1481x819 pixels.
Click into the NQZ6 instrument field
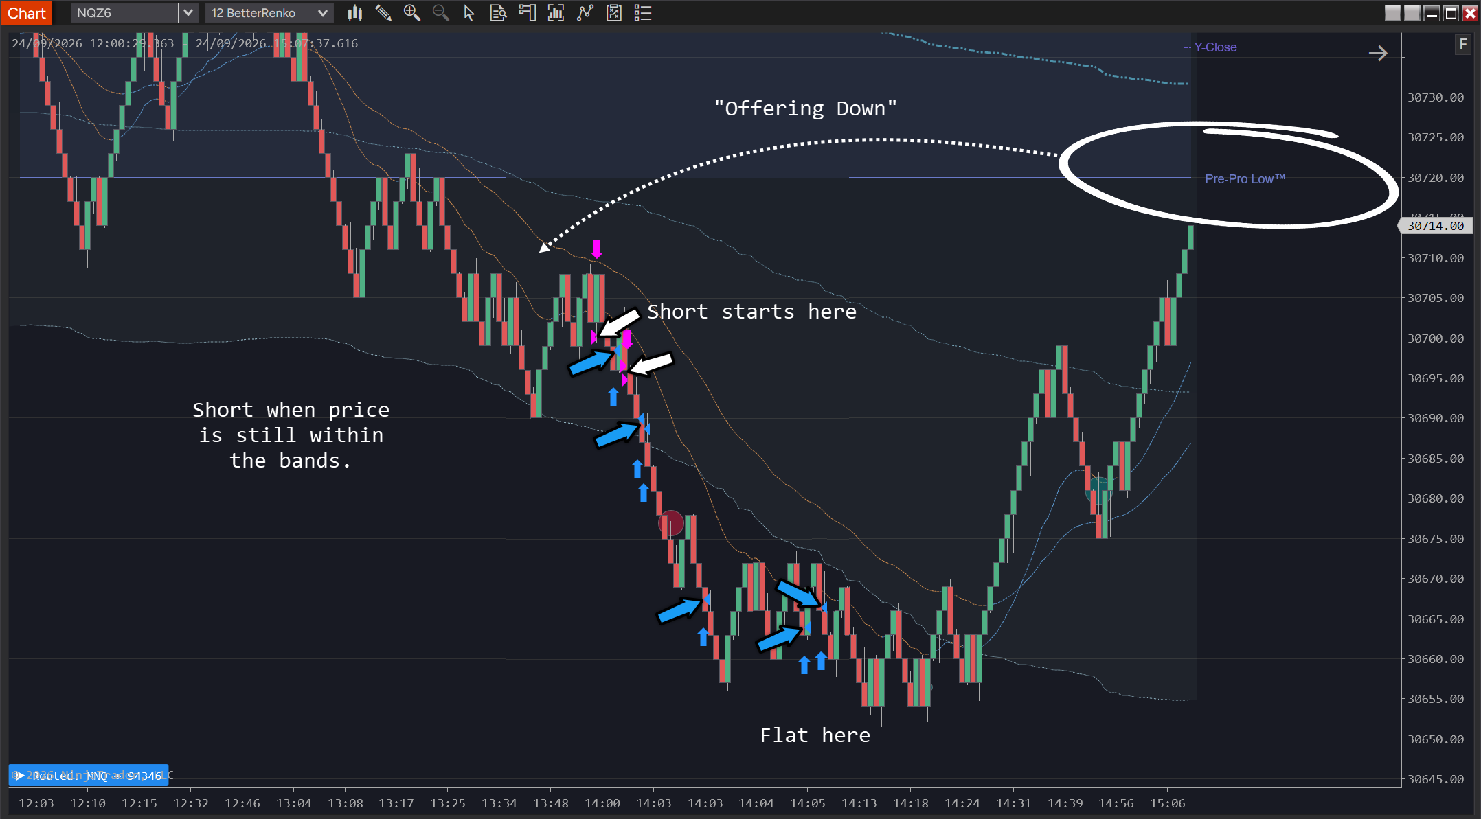[124, 13]
